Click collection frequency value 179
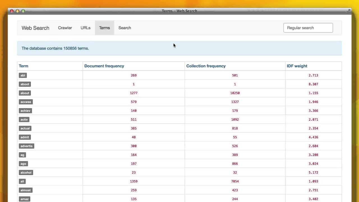The height and width of the screenshot is (202, 359). point(235,111)
